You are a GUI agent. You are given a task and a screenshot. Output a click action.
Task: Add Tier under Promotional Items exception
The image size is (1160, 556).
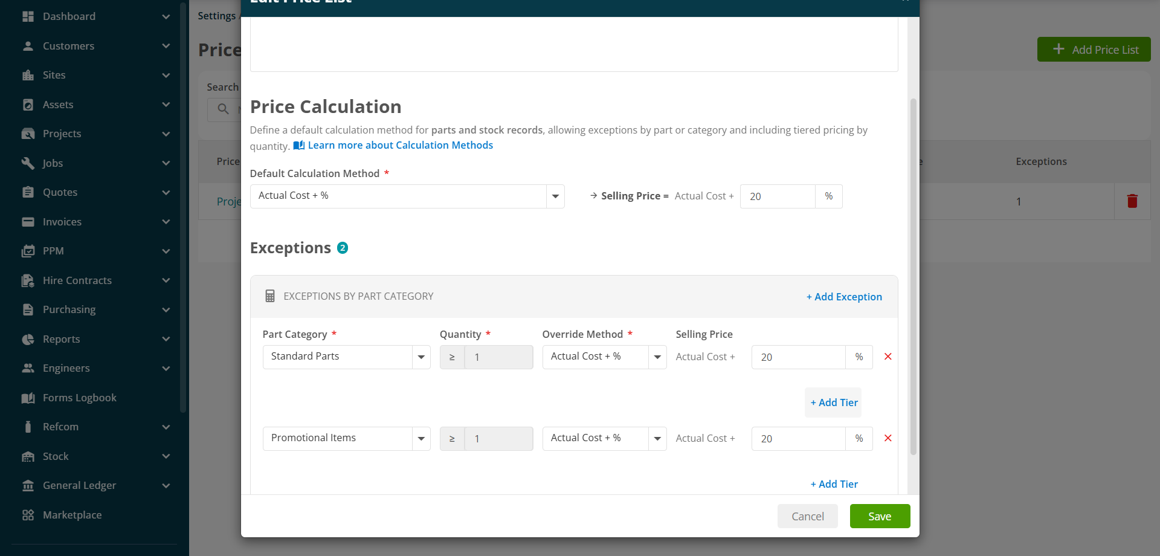coord(834,484)
